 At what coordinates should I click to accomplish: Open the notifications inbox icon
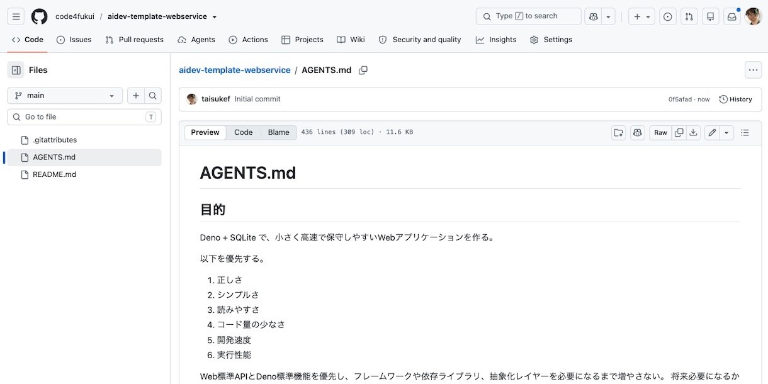[732, 16]
